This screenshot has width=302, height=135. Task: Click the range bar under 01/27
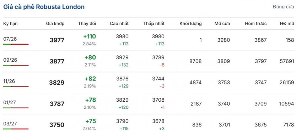[x=16, y=108]
